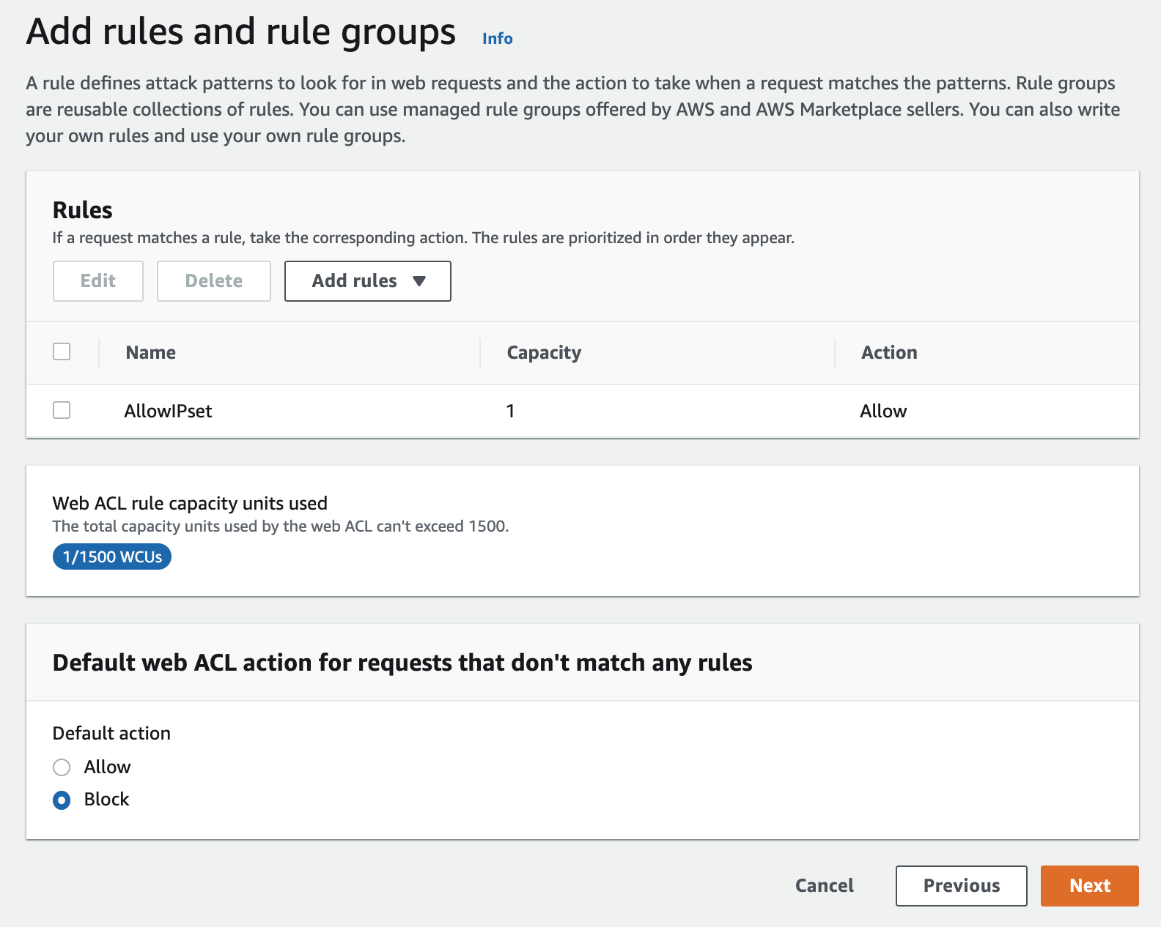Screen dimensions: 1161x927
Task: Select the Allow default action radio
Action: (62, 767)
